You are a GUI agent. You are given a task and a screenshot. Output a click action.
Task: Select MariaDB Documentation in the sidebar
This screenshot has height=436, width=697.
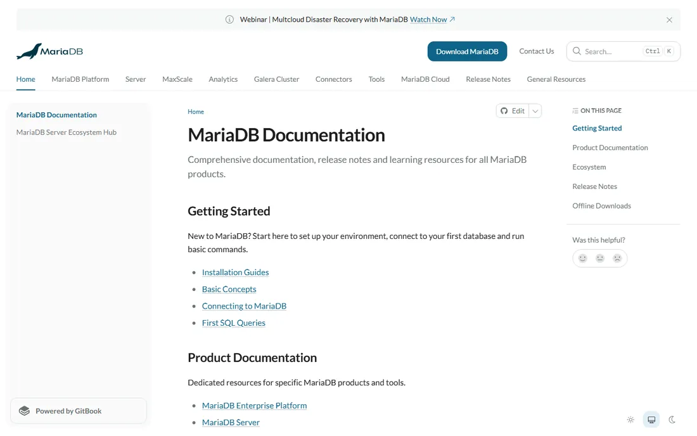tap(56, 115)
